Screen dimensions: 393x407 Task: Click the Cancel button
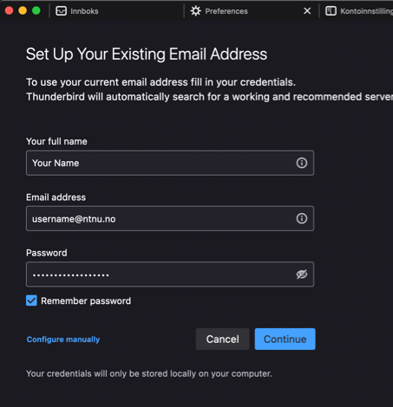tap(222, 339)
